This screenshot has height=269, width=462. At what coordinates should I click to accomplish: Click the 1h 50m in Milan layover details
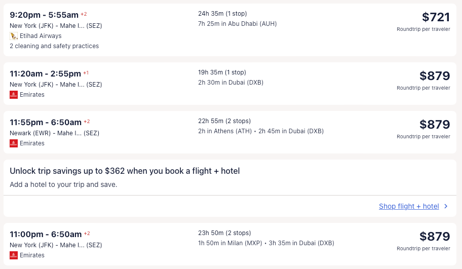(x=230, y=243)
